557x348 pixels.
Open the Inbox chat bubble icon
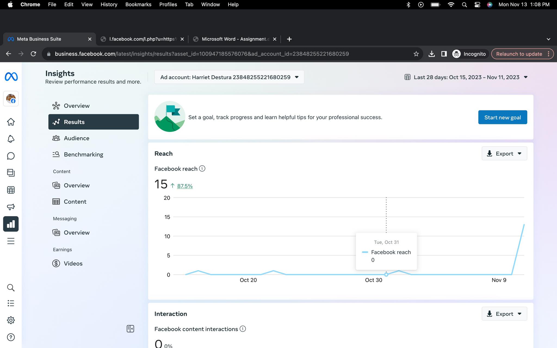point(11,156)
